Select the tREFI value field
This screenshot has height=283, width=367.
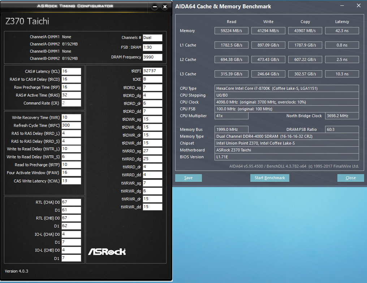tap(152, 71)
